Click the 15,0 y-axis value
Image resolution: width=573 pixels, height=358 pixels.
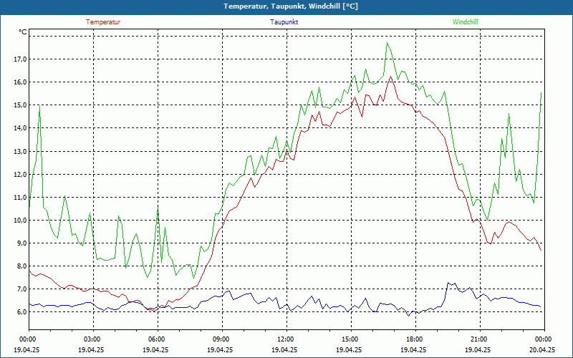(x=21, y=105)
